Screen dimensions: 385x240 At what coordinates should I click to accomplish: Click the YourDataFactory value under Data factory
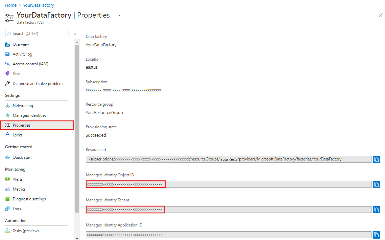[x=101, y=45]
